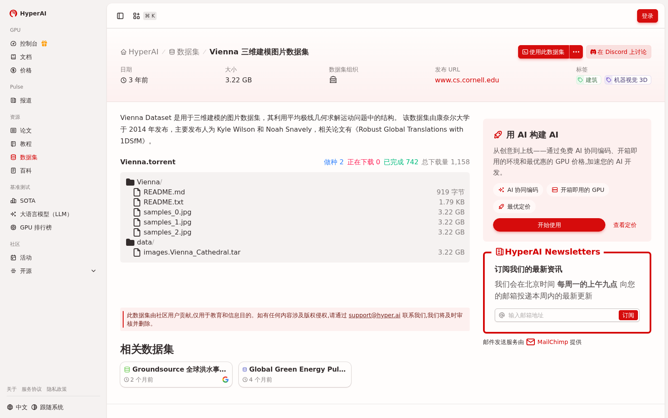Go to HyperAI breadcrumb home
668x418 pixels.
(x=139, y=52)
